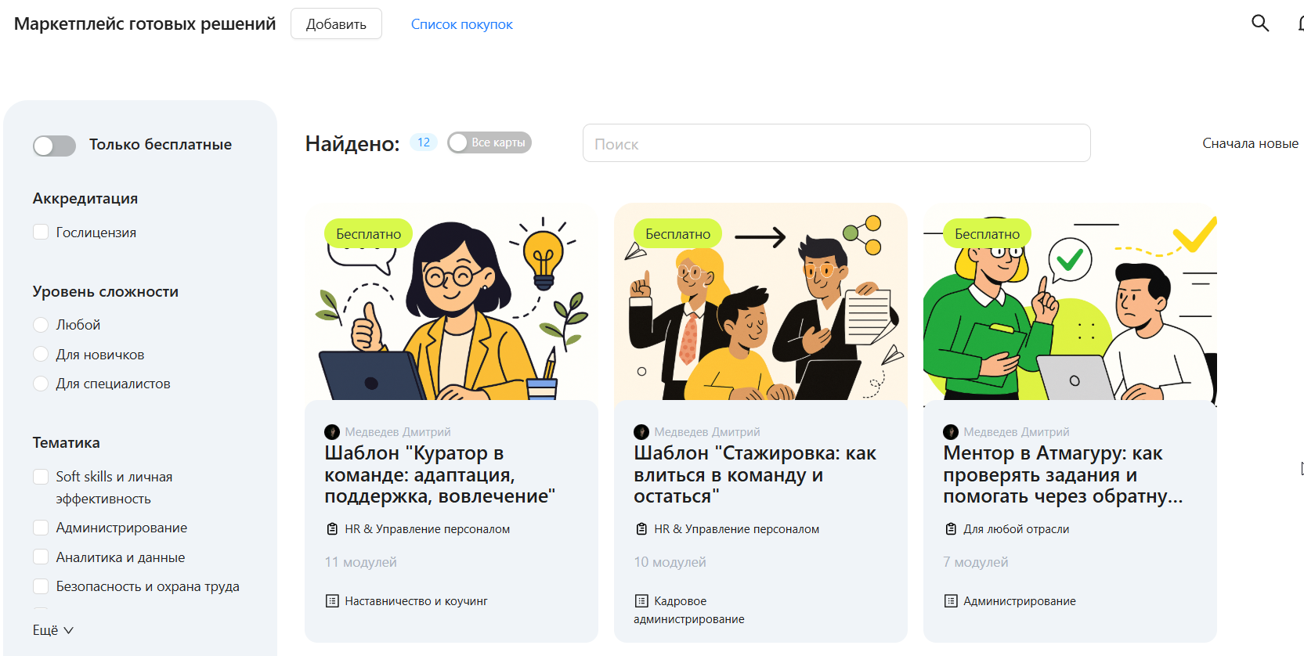Click list icon beside Кадровое администрирование
1304x656 pixels.
tap(641, 601)
